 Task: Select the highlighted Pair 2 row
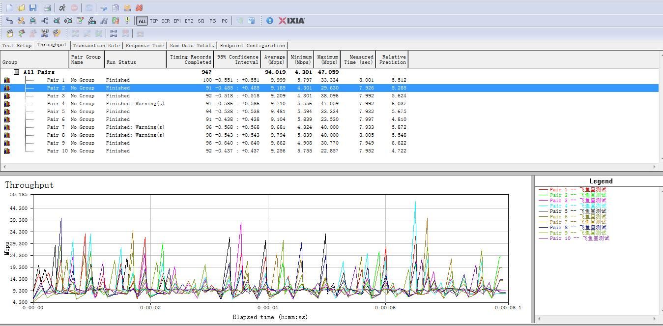tap(329, 88)
